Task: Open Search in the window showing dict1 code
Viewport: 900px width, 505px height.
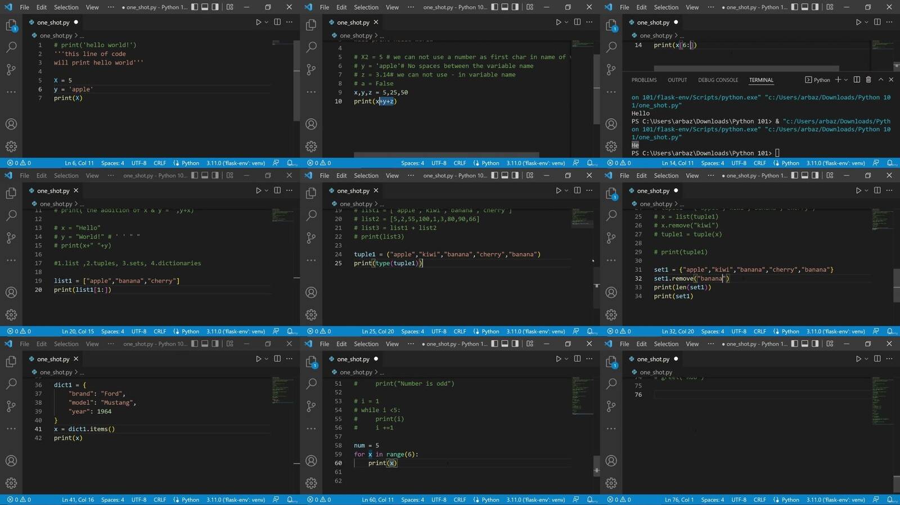Action: coord(11,384)
